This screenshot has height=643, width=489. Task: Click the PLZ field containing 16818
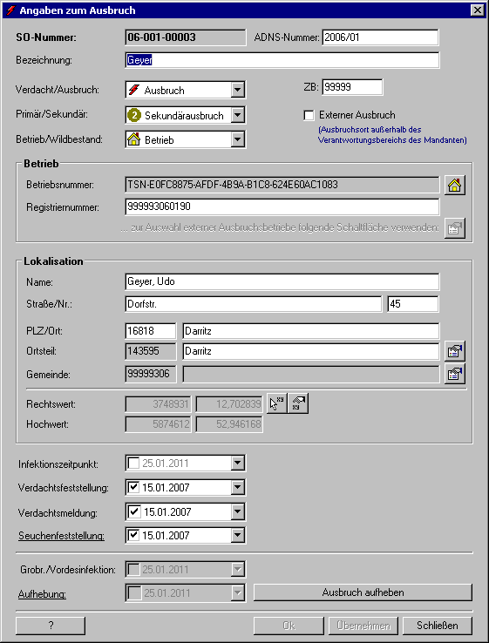coord(151,331)
